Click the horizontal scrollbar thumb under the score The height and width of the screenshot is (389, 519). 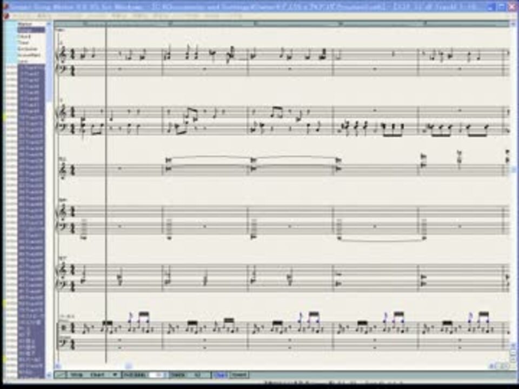point(129,366)
